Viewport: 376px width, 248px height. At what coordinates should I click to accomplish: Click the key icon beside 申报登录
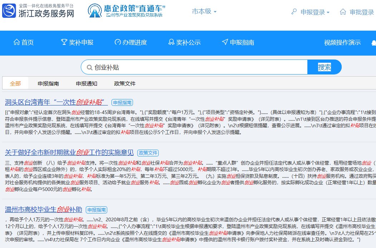pos(294,12)
